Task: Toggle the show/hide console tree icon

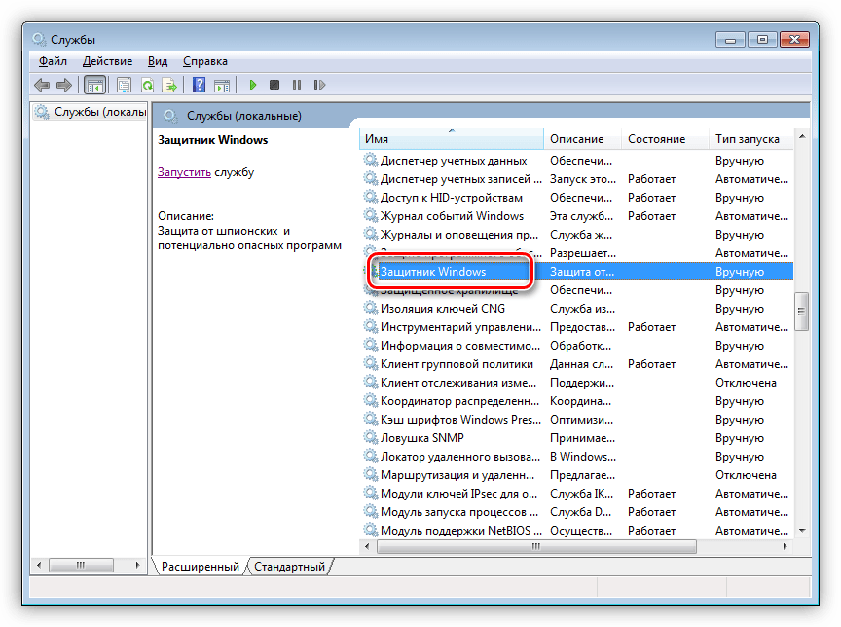Action: pos(95,85)
